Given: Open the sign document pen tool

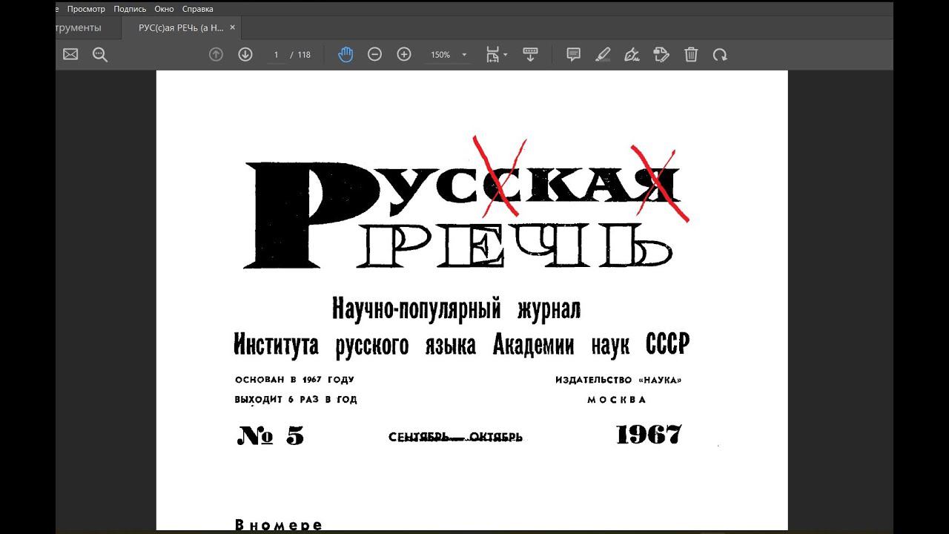Looking at the screenshot, I should tap(632, 54).
